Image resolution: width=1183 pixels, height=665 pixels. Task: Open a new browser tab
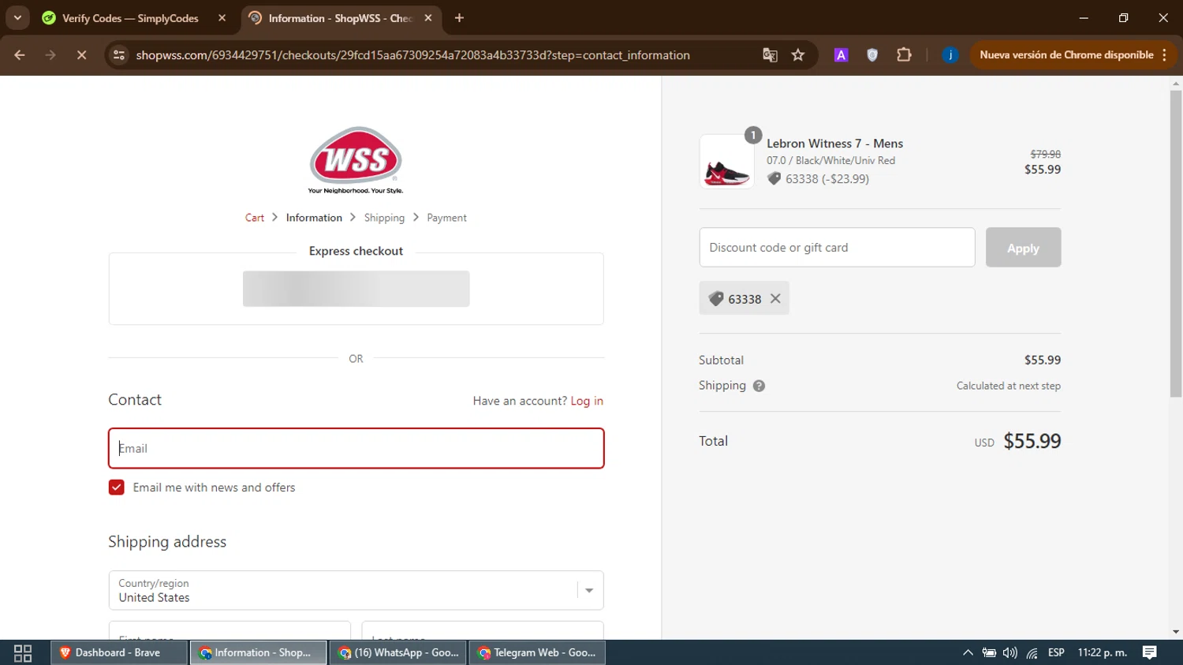click(x=459, y=18)
